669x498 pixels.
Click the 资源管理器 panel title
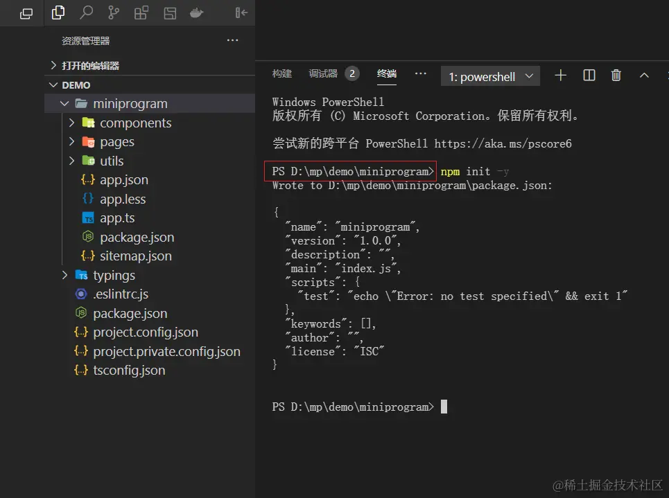[x=86, y=41]
